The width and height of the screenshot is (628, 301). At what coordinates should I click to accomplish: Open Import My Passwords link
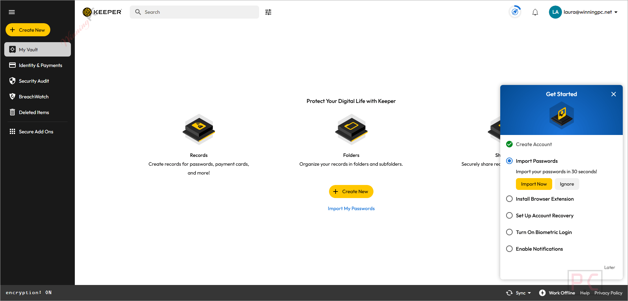[x=351, y=209]
